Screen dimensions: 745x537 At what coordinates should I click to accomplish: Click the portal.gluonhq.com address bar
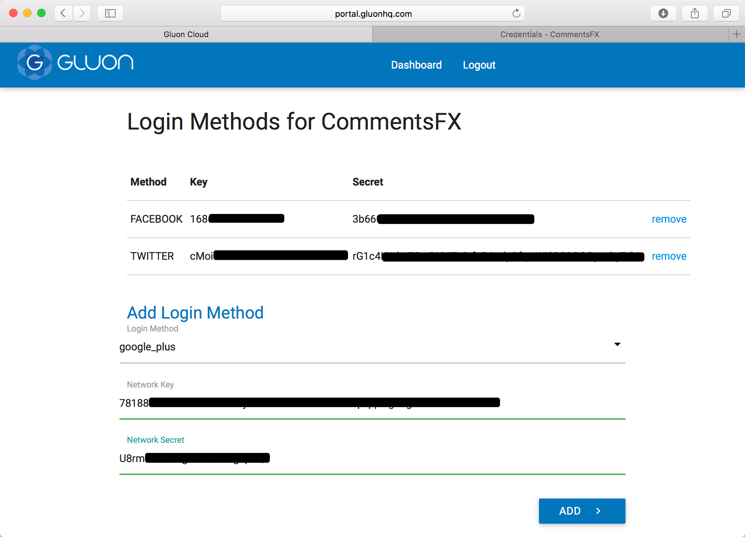pos(373,13)
